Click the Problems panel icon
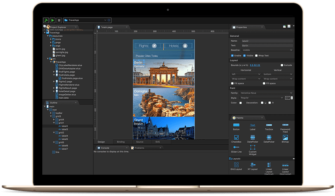This screenshot has height=196, width=335. 132,148
